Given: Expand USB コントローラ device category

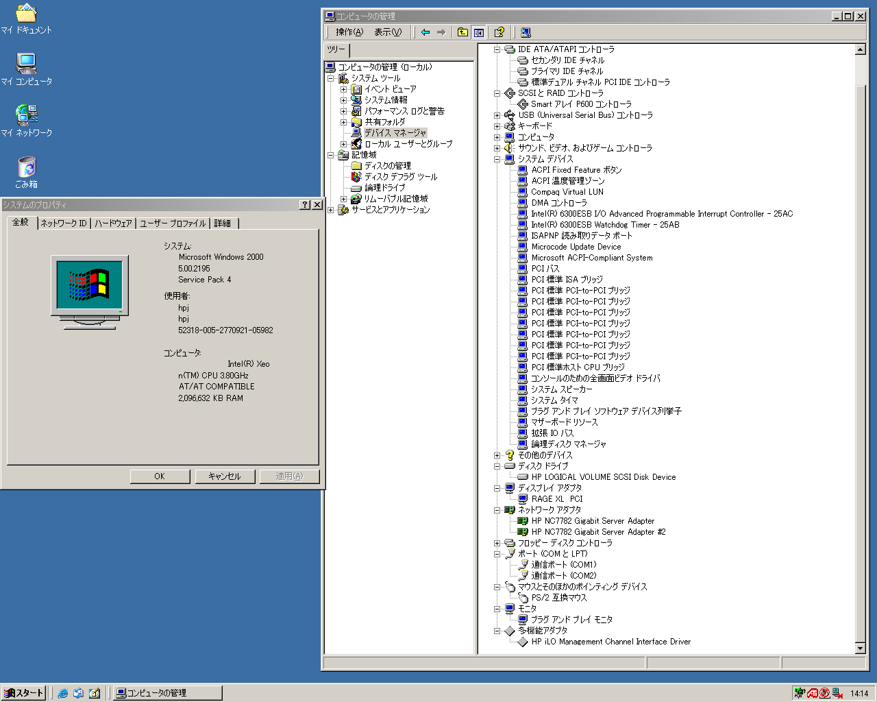Looking at the screenshot, I should [x=497, y=115].
